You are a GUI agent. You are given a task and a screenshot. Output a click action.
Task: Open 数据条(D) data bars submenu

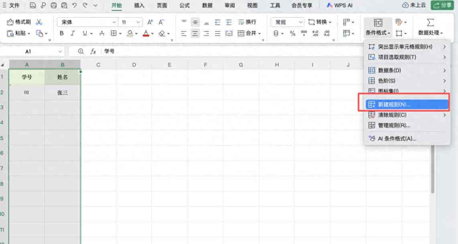coord(407,70)
